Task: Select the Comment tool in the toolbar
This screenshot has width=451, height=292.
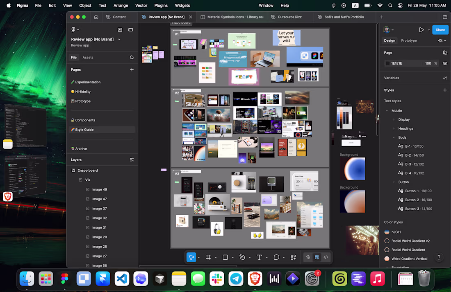Action: (x=276, y=257)
